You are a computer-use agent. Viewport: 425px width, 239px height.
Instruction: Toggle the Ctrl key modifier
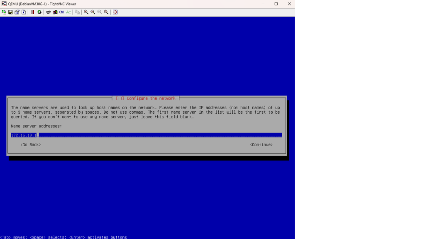point(61,12)
